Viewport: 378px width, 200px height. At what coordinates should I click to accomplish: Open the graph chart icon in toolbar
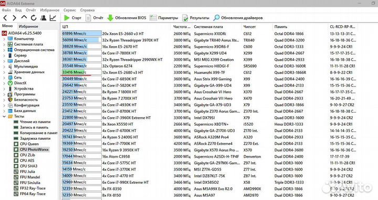click(53, 18)
